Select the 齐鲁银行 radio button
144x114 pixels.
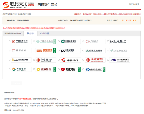click(9, 69)
